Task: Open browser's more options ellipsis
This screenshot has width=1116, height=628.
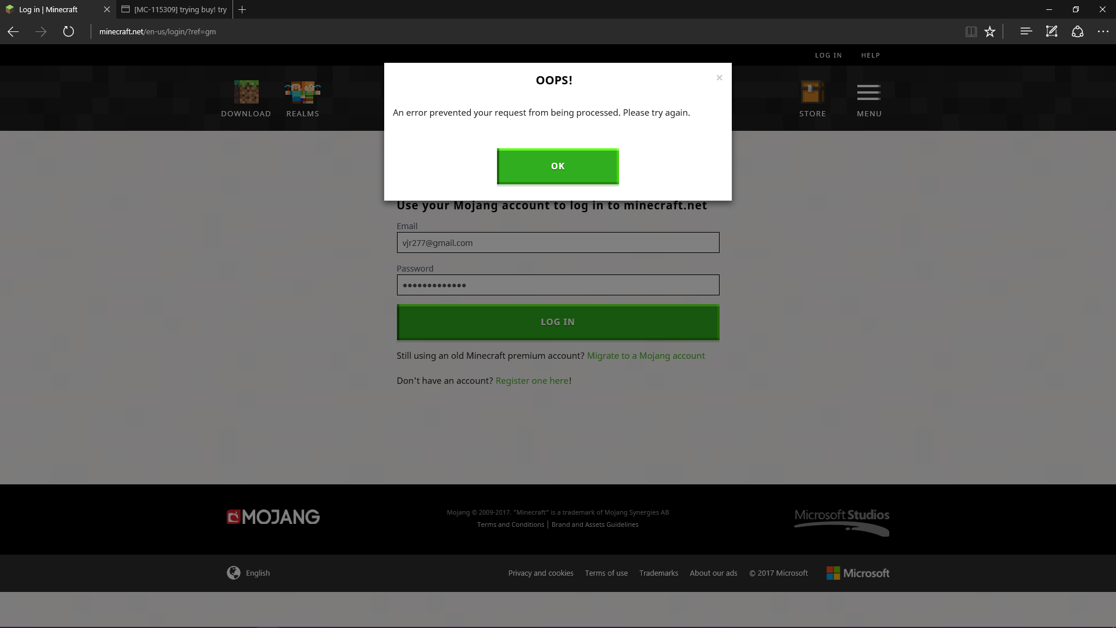Action: click(1103, 31)
